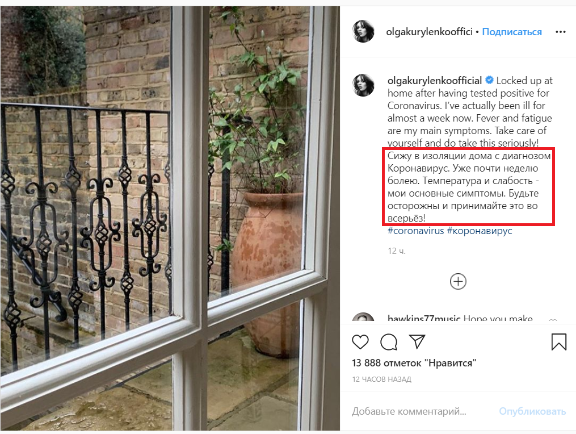
Task: Open the #коронавирус hashtag link
Action: [x=479, y=231]
